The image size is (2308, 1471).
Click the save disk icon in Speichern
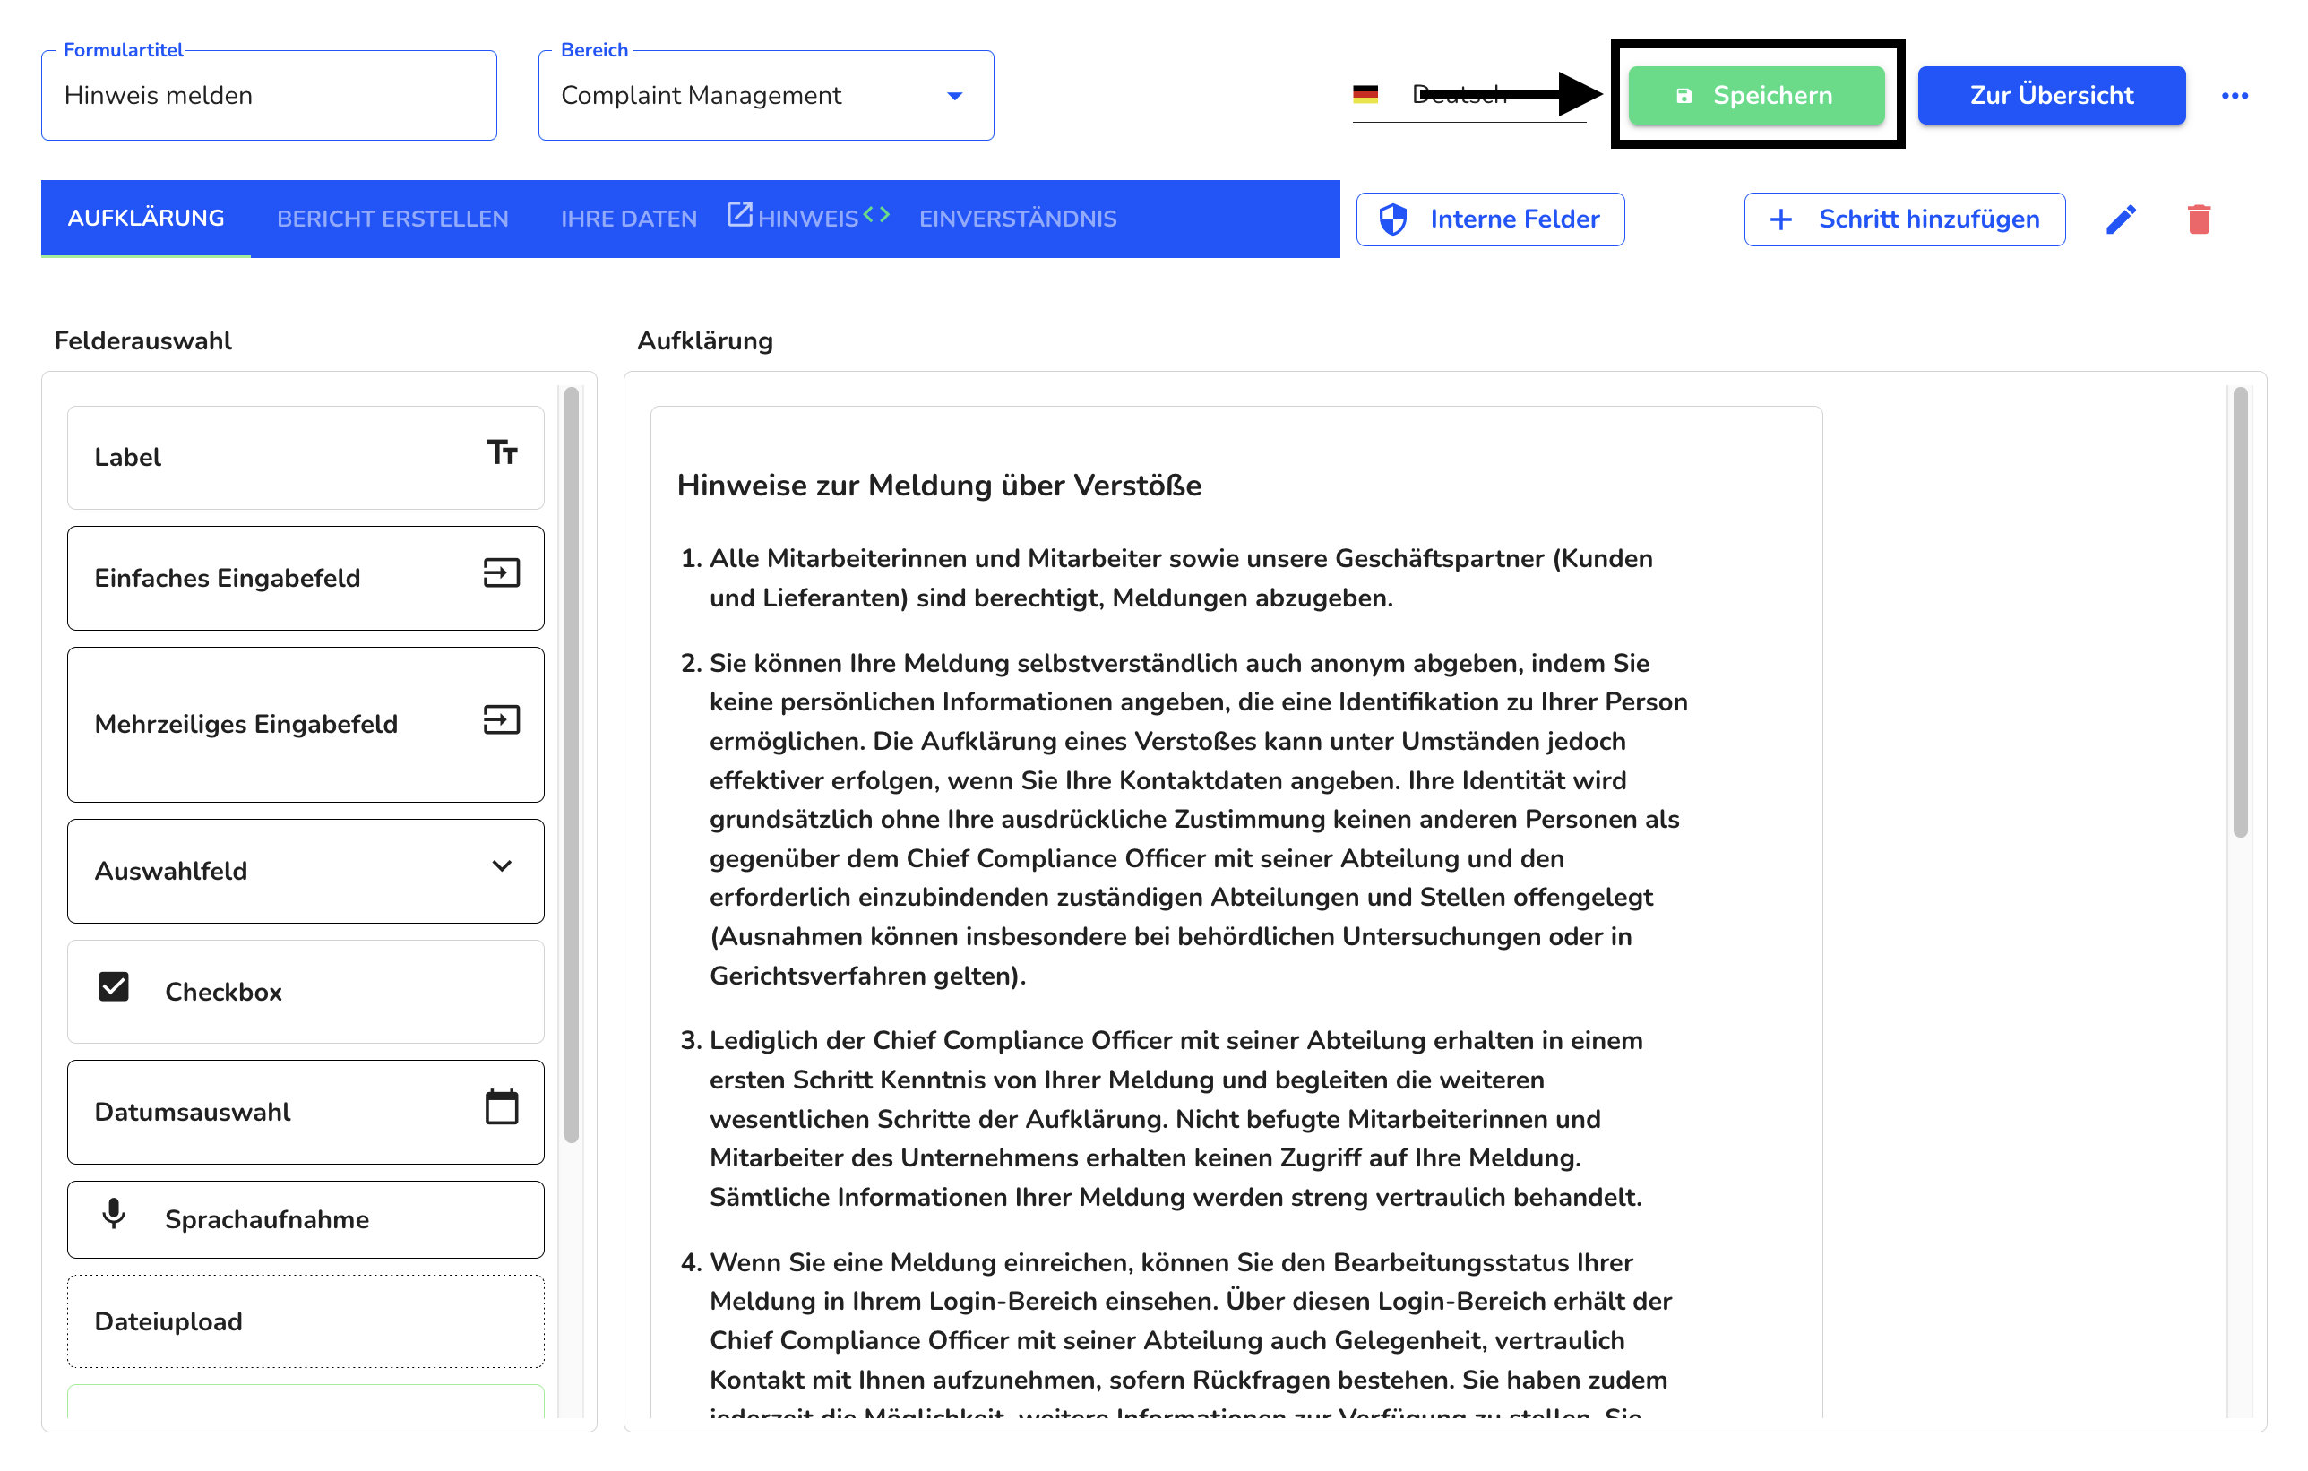coord(1684,96)
